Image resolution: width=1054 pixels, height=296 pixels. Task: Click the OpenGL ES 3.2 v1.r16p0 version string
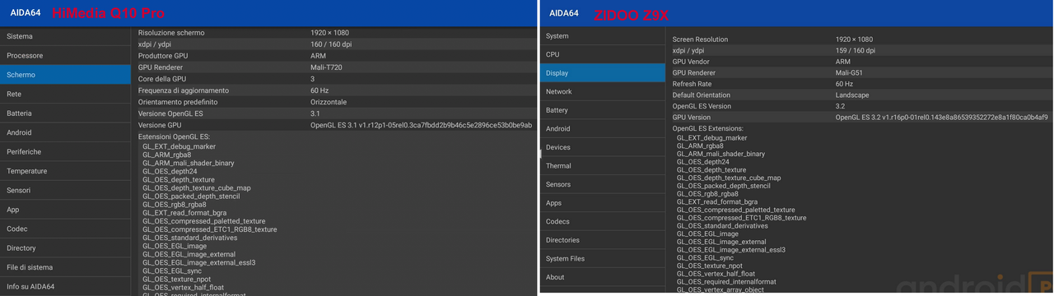942,118
